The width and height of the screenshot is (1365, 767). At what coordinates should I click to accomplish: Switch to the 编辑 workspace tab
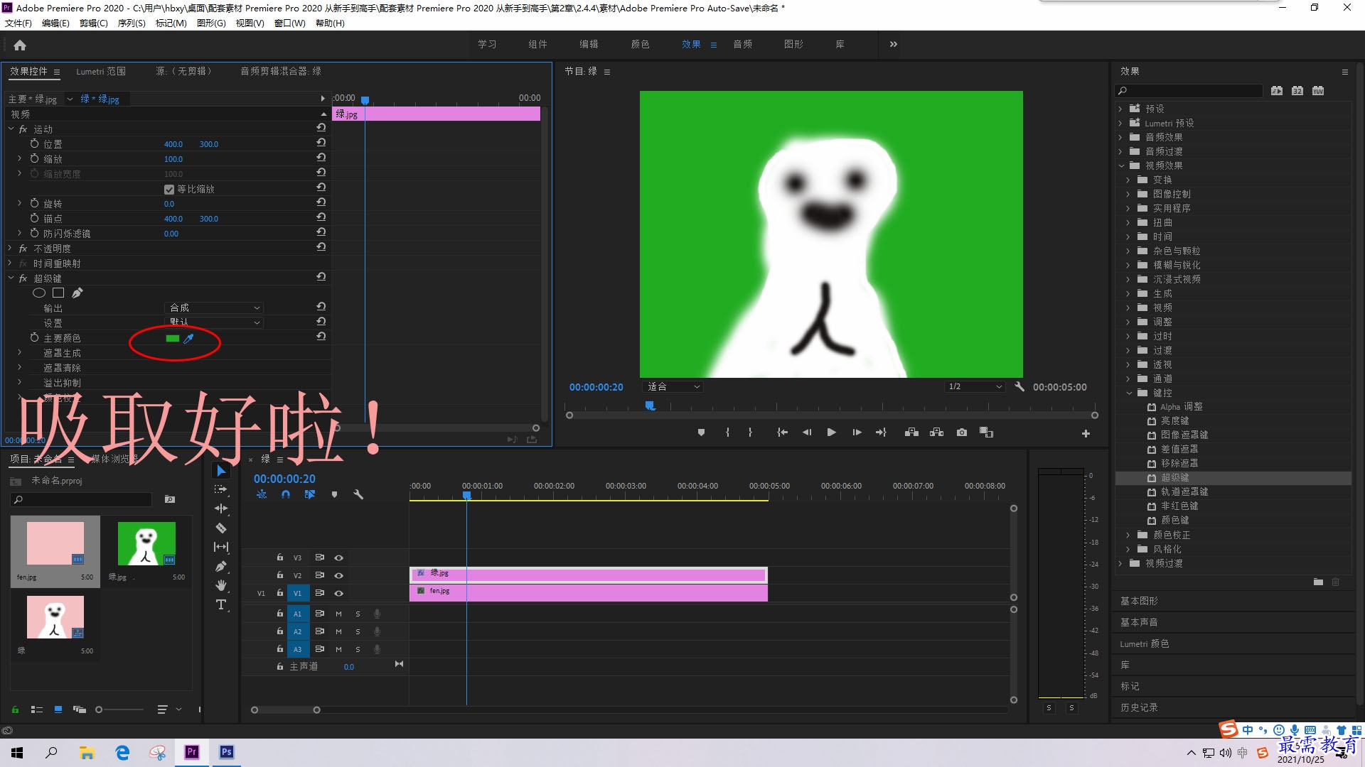pyautogui.click(x=589, y=44)
